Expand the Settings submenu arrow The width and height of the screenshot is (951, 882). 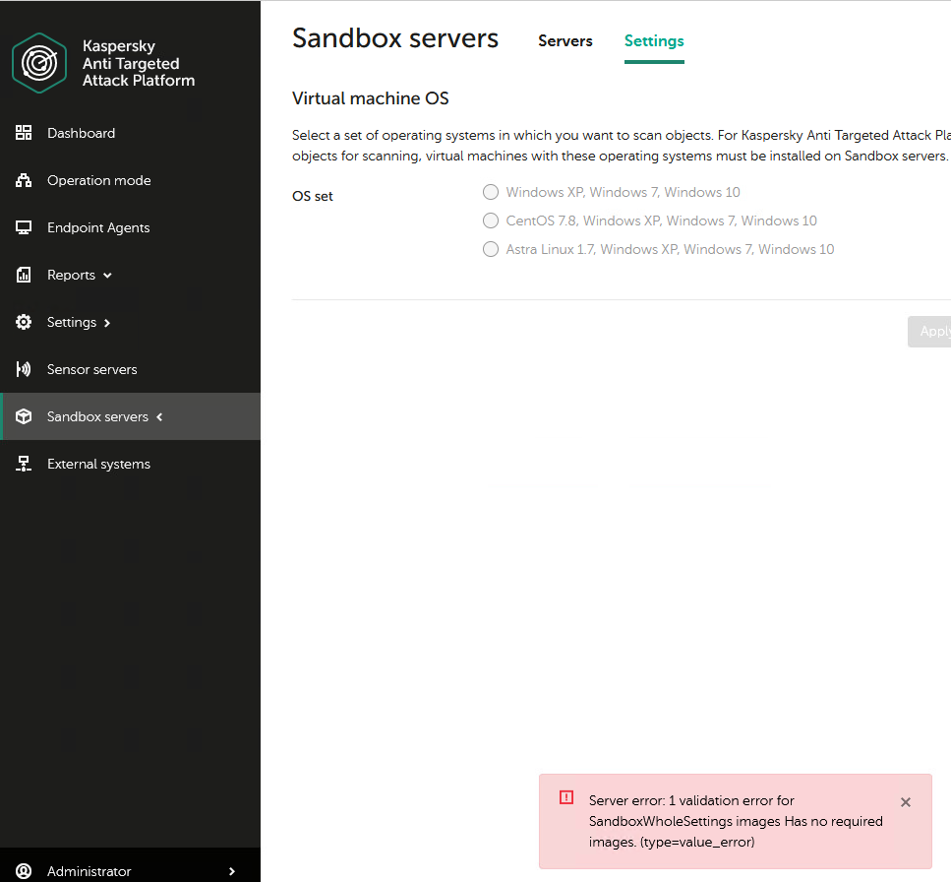(107, 322)
